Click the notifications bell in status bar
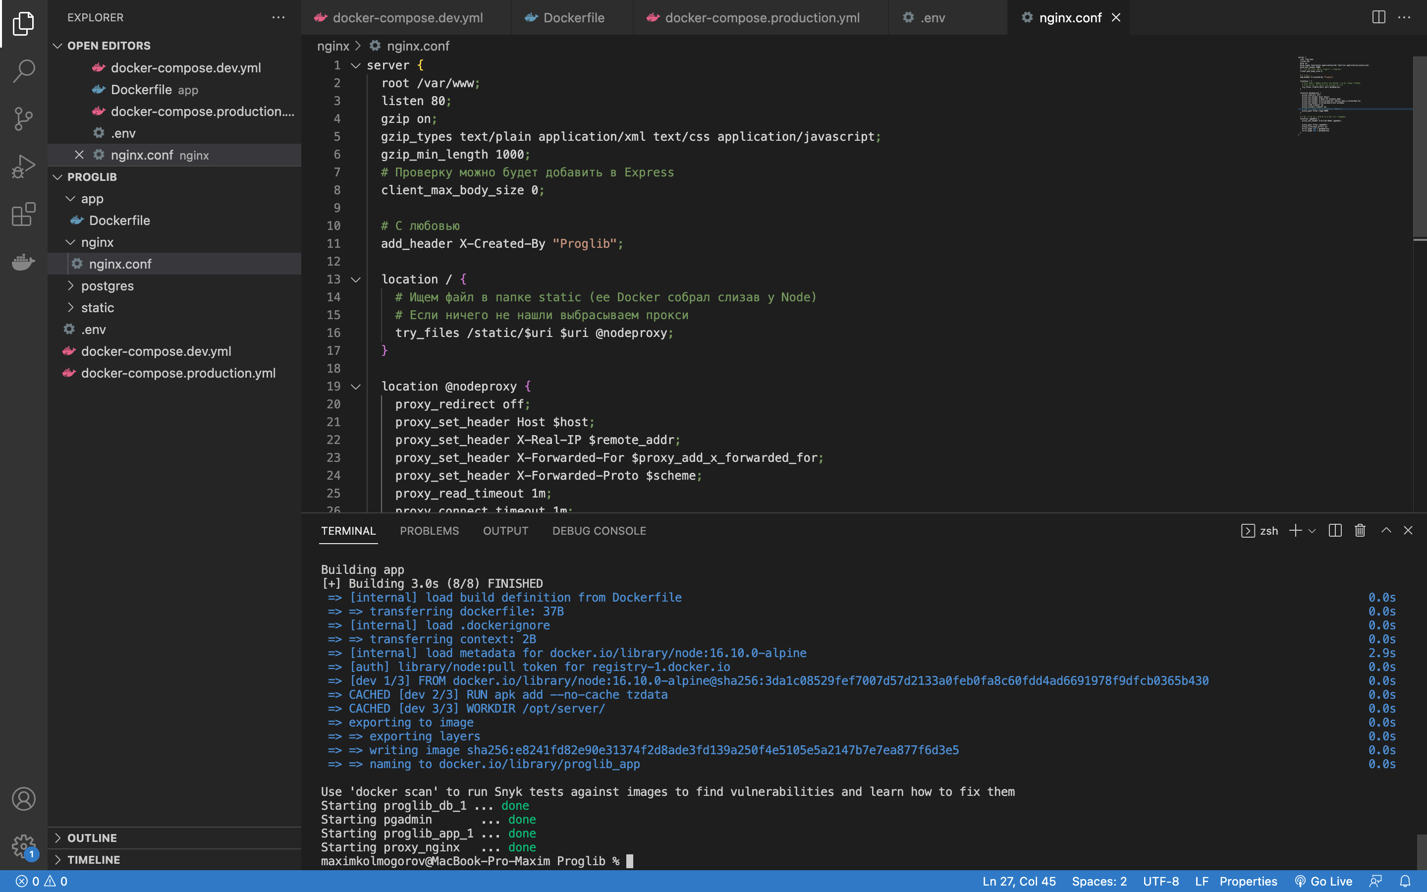This screenshot has height=892, width=1427. click(x=1405, y=882)
